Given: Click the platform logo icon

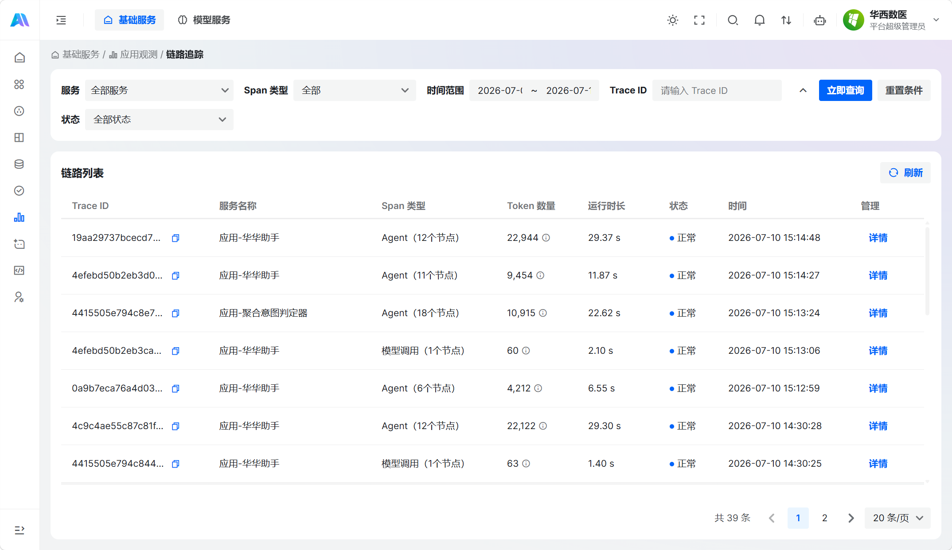Looking at the screenshot, I should [20, 20].
